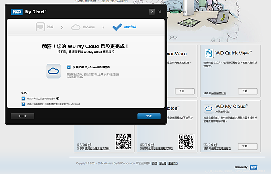Toggle the auto-update WD My Cloud checkbox
This screenshot has height=174, width=271.
coord(23,104)
